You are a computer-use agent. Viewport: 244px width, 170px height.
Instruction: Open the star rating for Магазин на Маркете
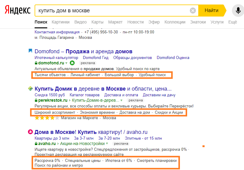click(47, 118)
